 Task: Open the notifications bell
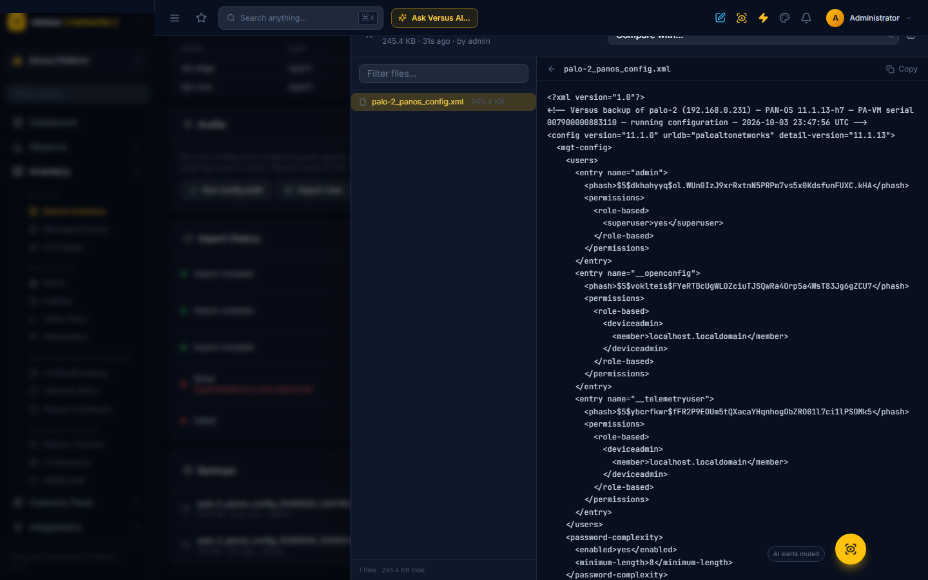tap(806, 18)
